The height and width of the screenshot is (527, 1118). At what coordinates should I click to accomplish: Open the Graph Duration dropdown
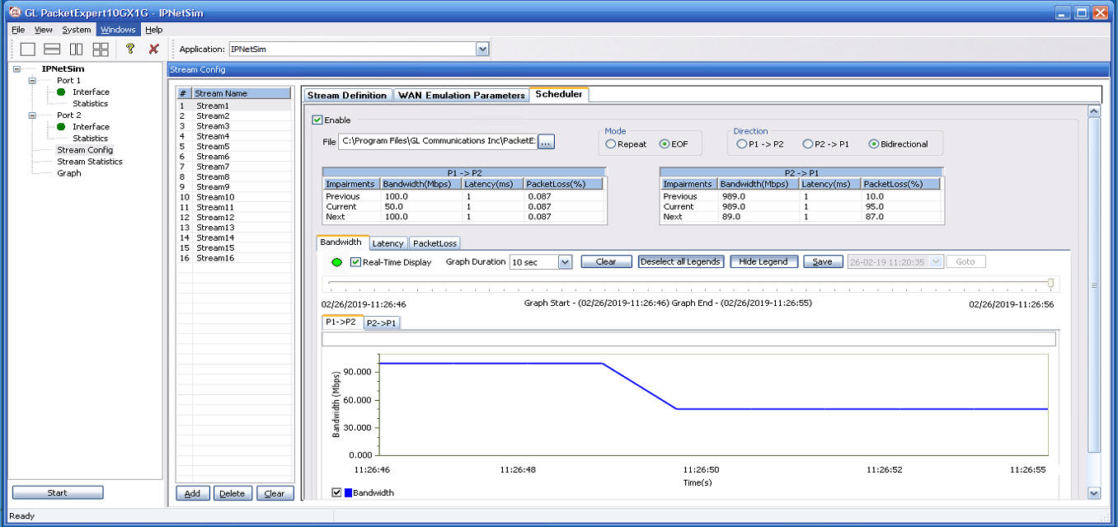click(565, 262)
